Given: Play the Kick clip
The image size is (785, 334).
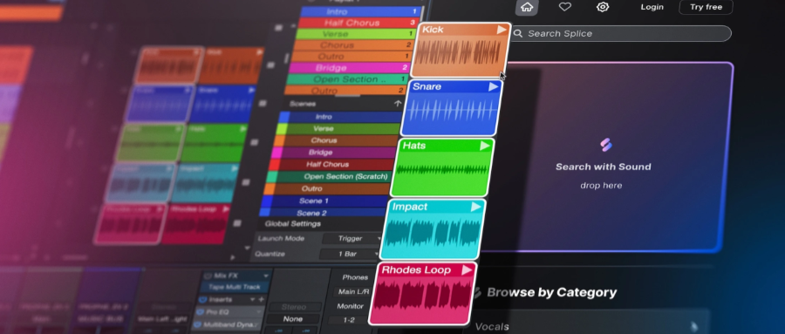Looking at the screenshot, I should 502,30.
